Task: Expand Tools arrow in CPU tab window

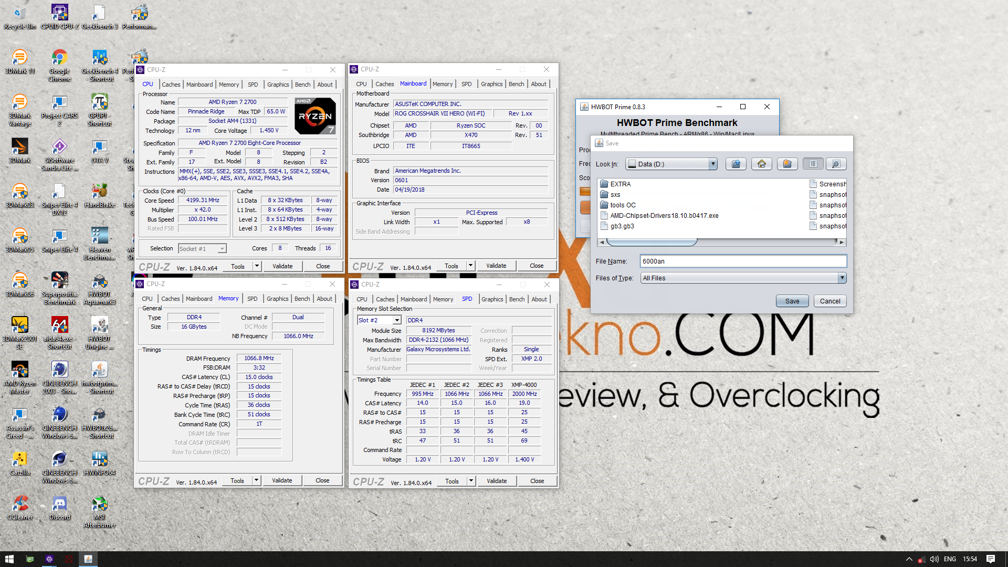Action: pos(257,266)
